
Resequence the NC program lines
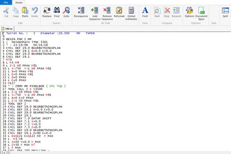coord(80,12)
